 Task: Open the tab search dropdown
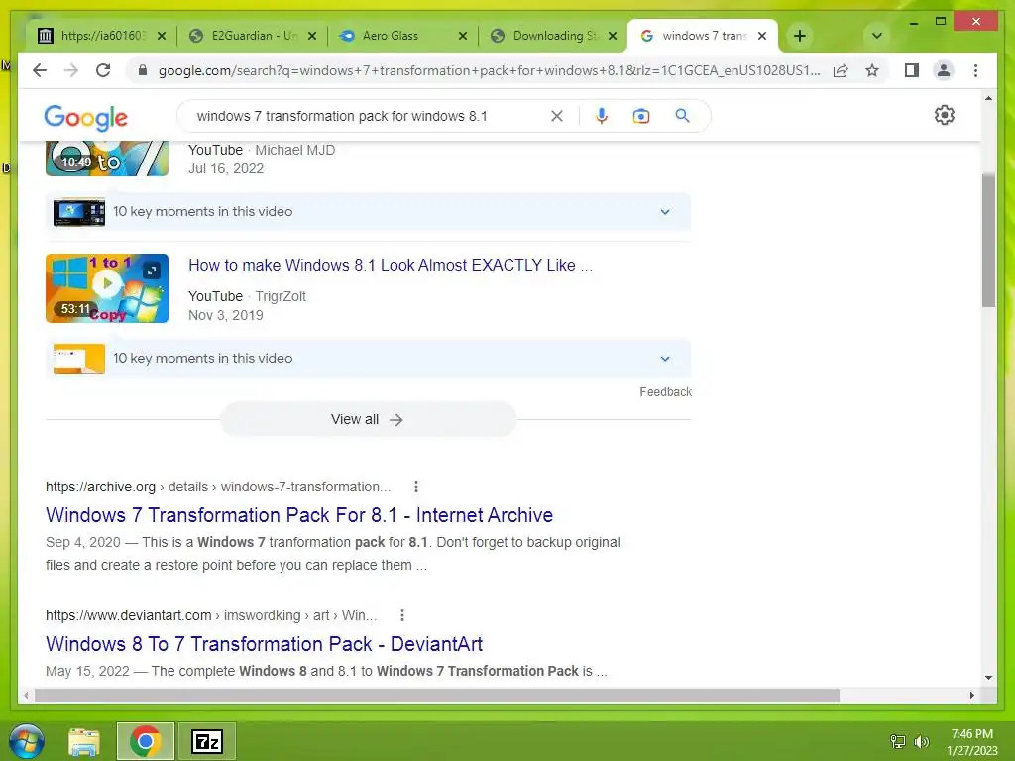877,36
